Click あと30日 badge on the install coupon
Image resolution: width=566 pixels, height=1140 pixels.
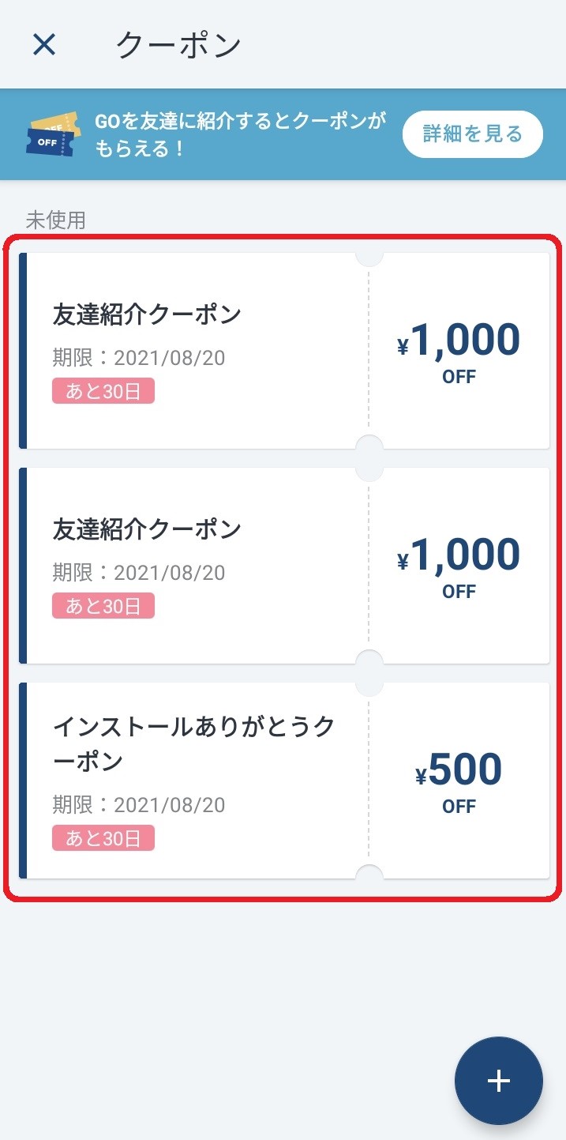point(103,838)
